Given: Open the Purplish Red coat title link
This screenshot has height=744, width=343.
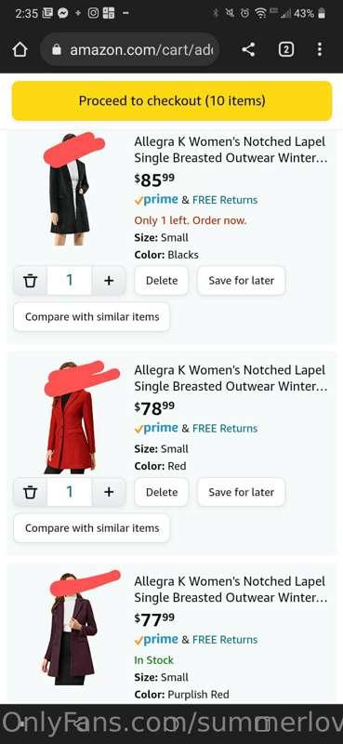Looking at the screenshot, I should 231,590.
